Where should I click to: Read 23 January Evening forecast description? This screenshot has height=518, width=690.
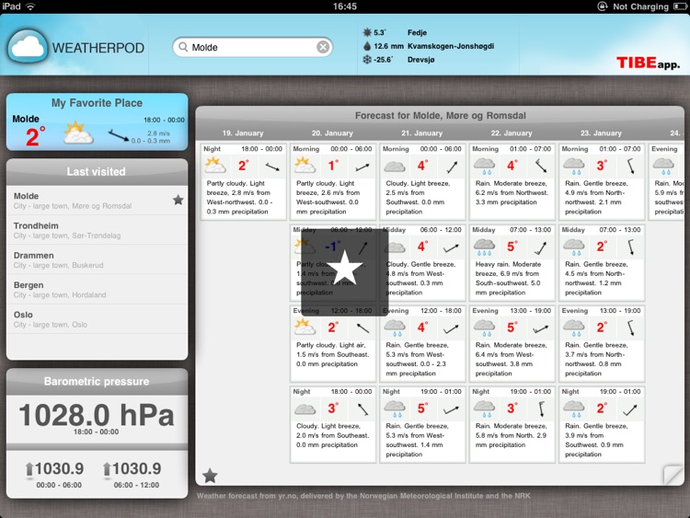[596, 359]
